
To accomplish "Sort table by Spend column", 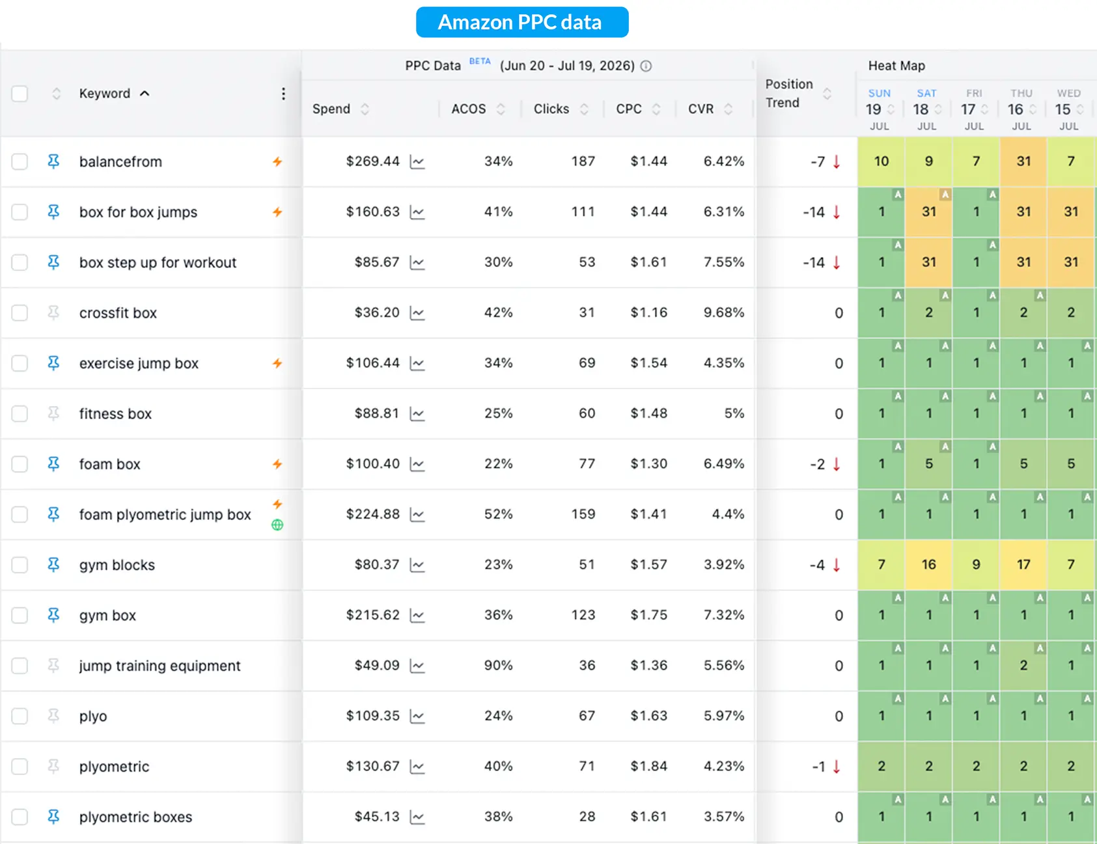I will pos(365,109).
